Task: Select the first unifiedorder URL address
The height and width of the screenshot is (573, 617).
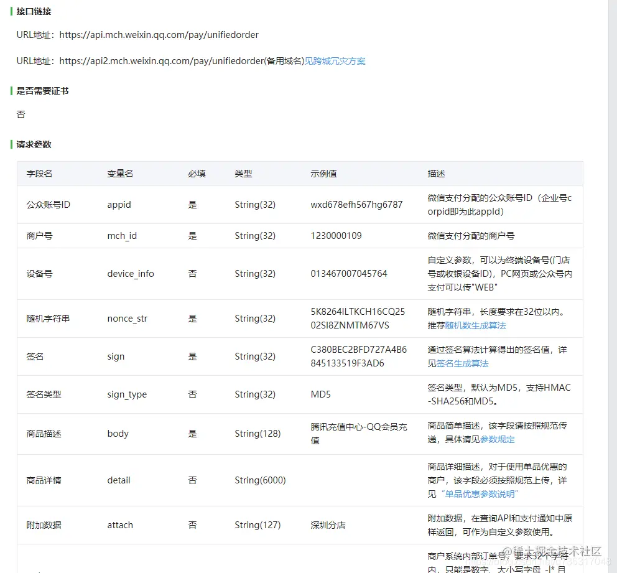Action: point(159,35)
